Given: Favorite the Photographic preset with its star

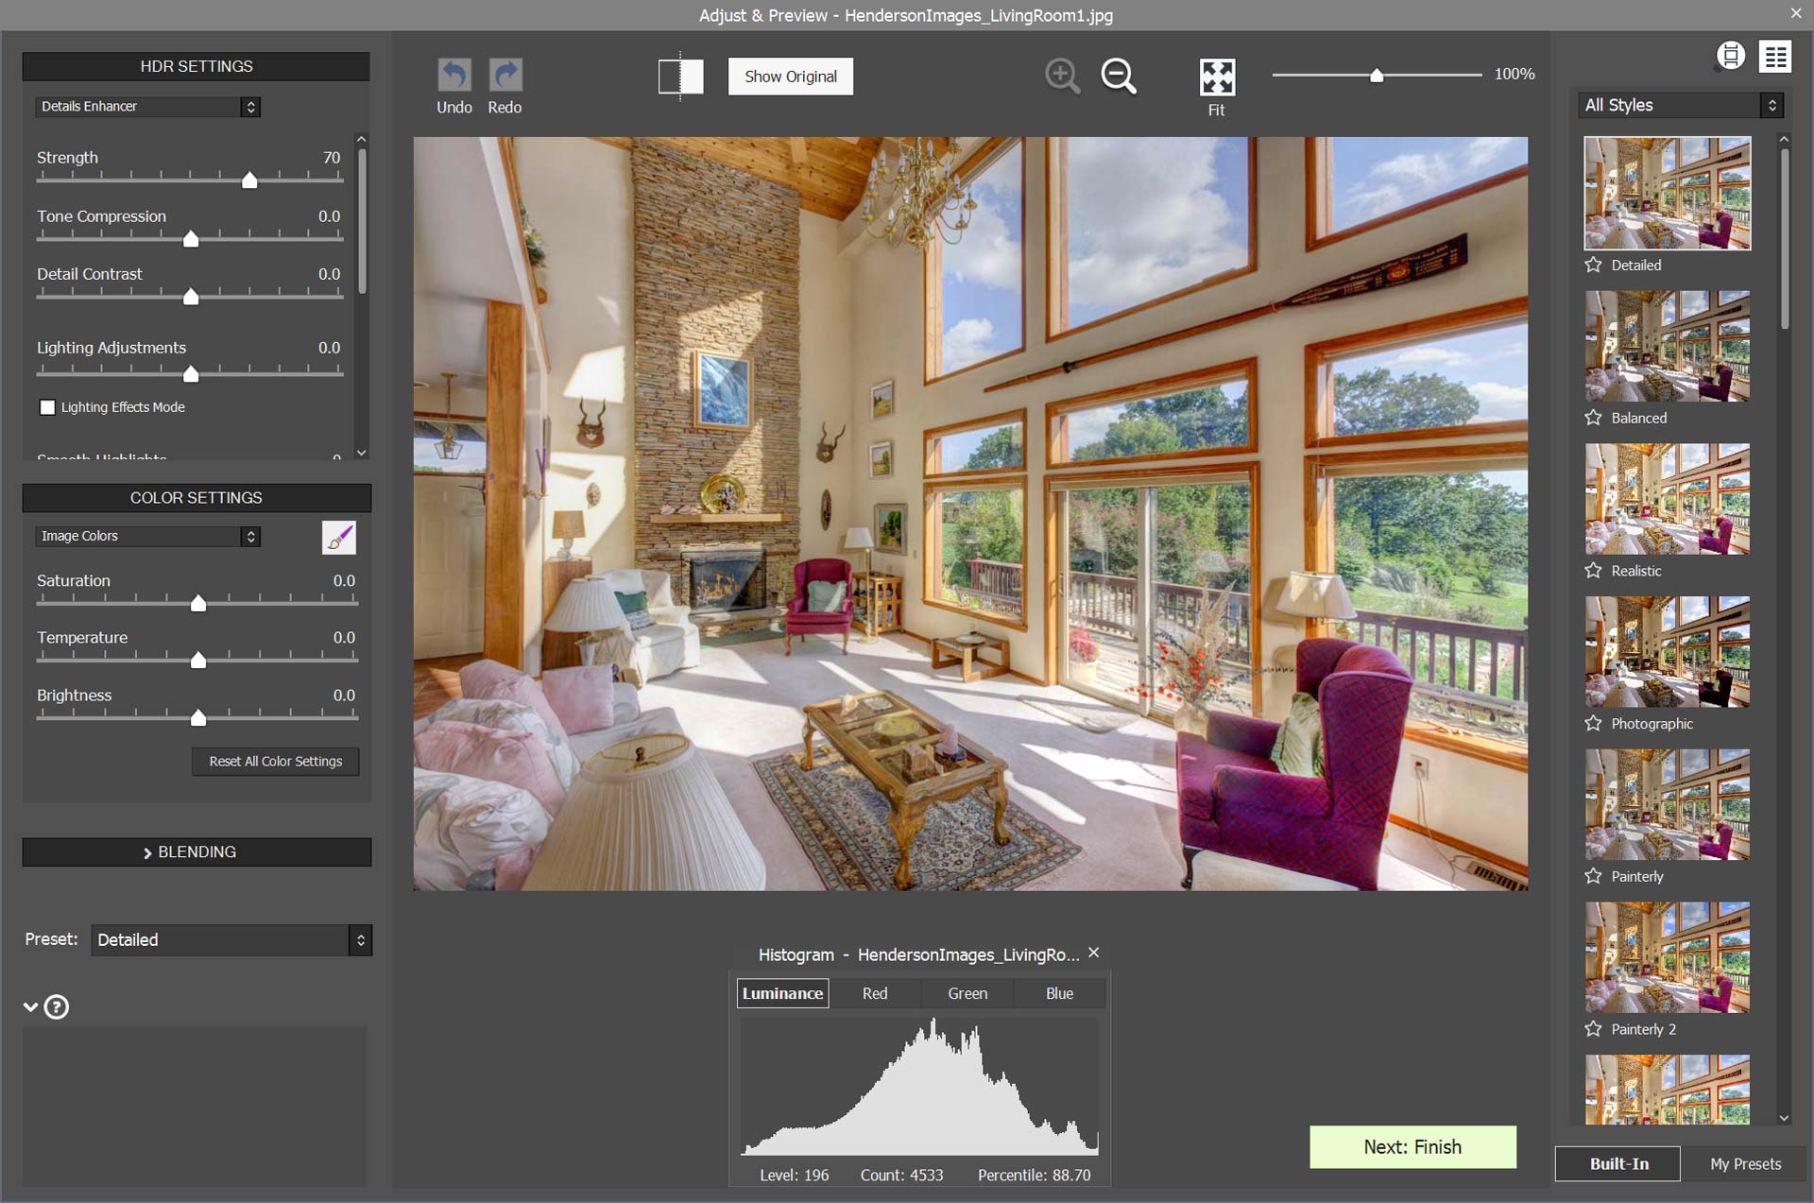Looking at the screenshot, I should pyautogui.click(x=1594, y=723).
